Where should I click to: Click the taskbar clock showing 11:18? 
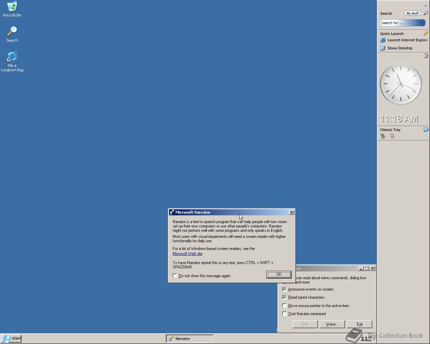366,339
